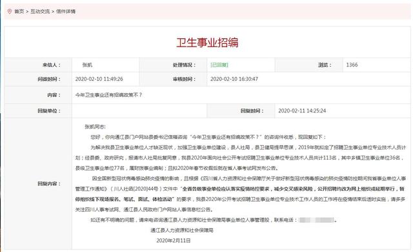The image size is (413, 252).
Task: Click the time 2020-02-10 16:30:47
Action: pos(234,79)
